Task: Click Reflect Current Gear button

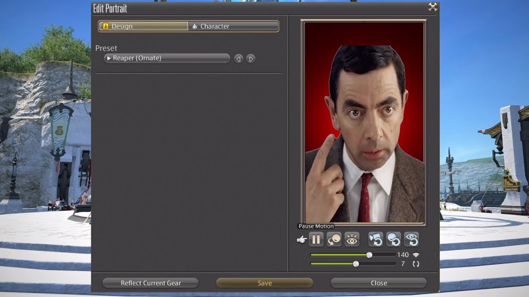Action: (x=150, y=283)
